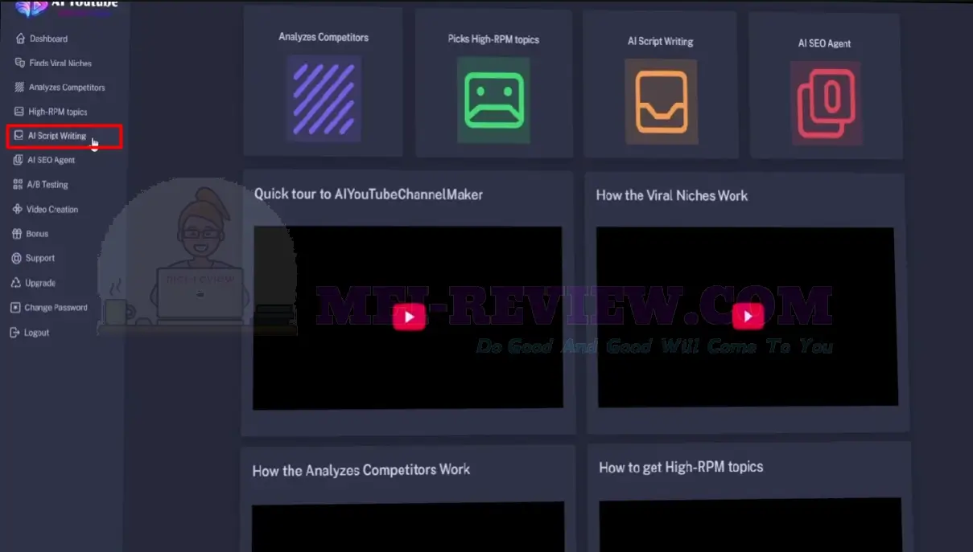Click the AI Script Writing card title
The width and height of the screenshot is (973, 552).
click(661, 41)
